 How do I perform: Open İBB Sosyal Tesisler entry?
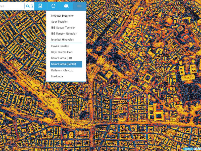[x=63, y=28]
